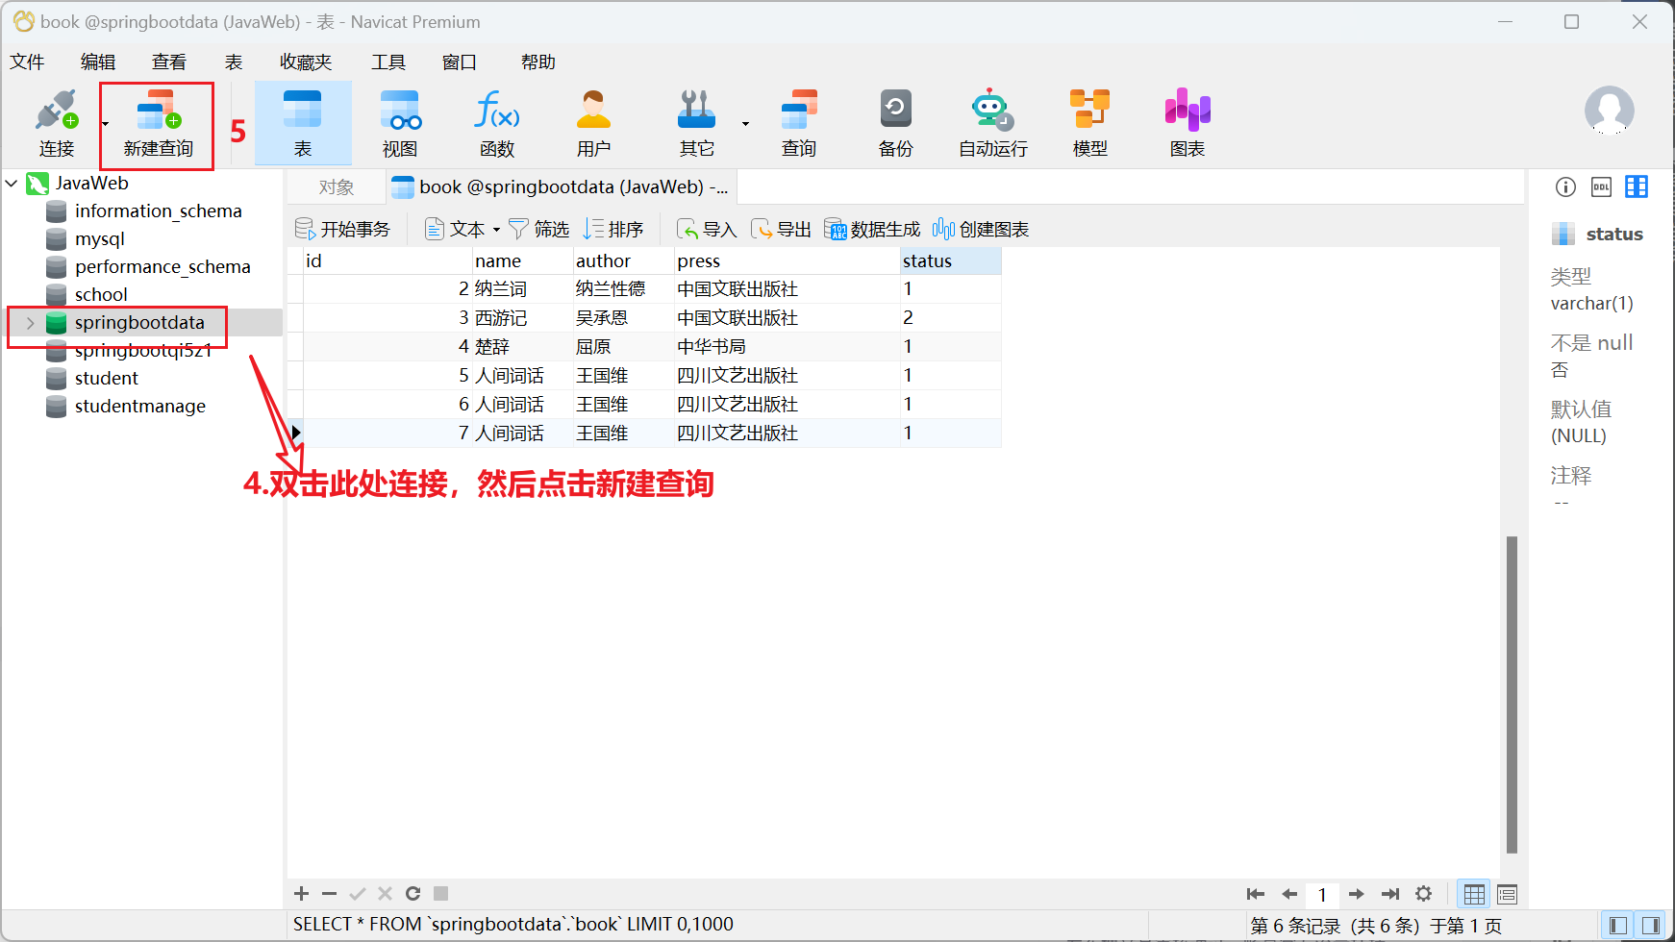Open the Edit (编辑) menu
Viewport: 1675px width, 942px height.
98,62
